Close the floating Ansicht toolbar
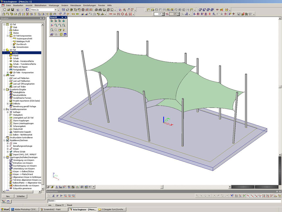This screenshot has height=212, width=282. (66, 17)
